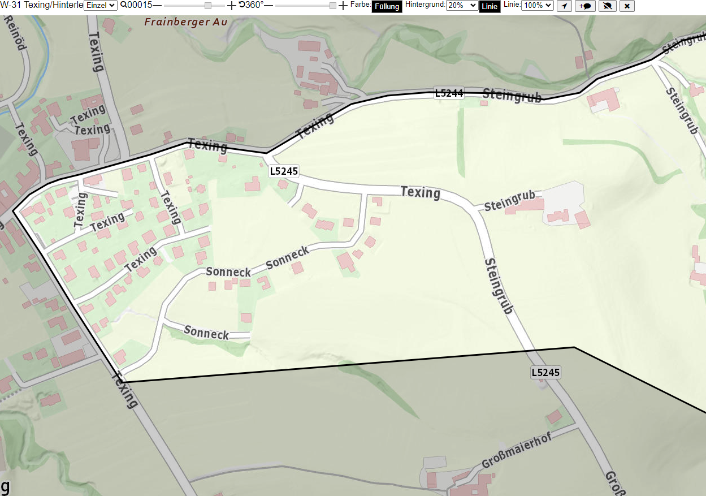This screenshot has height=496, width=706.
Task: Click the zoom plus sign
Action: tap(232, 6)
